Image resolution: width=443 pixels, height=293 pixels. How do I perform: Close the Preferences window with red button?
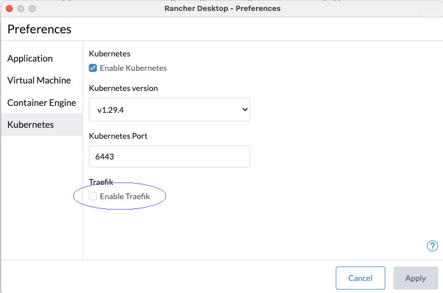pyautogui.click(x=9, y=9)
